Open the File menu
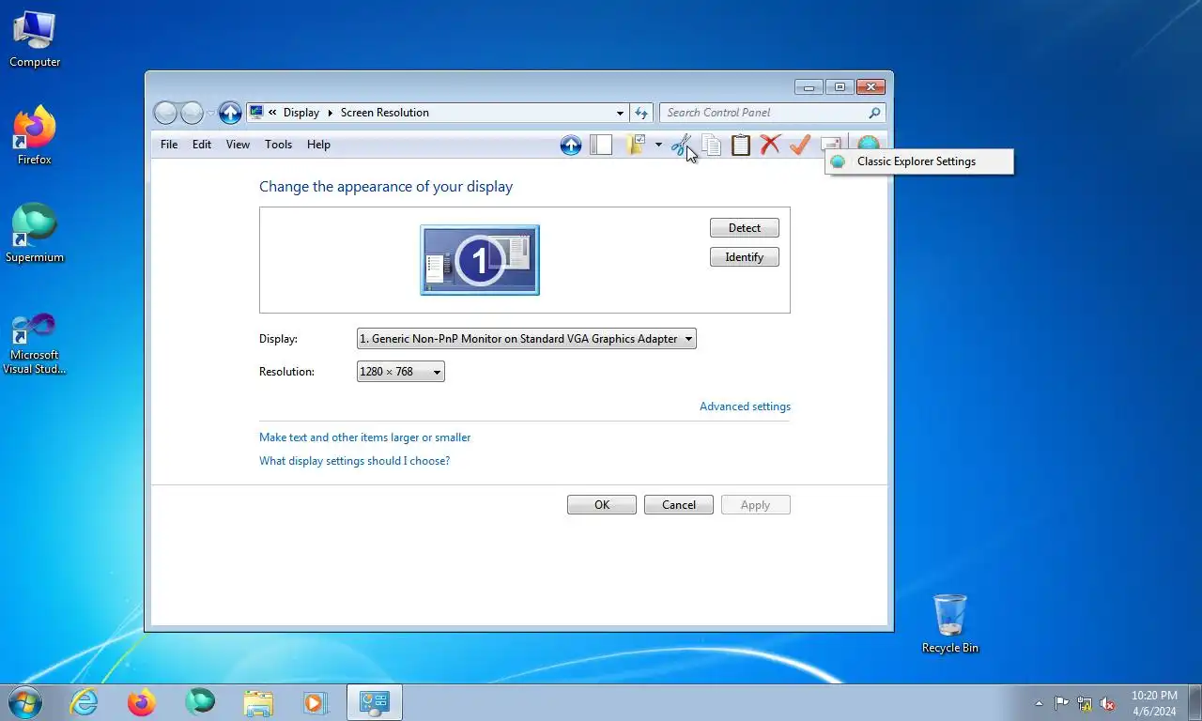Viewport: 1202px width, 721px height. [169, 145]
